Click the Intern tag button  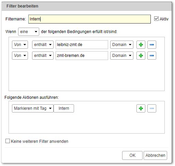(64, 108)
